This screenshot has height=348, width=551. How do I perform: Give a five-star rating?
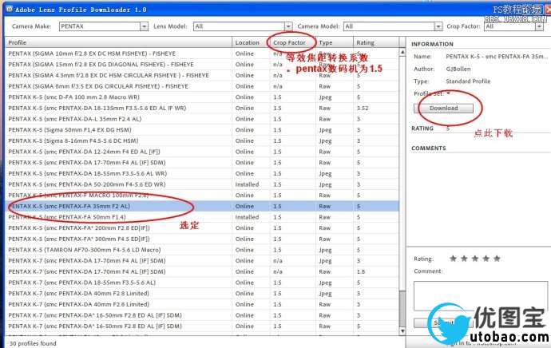coord(497,259)
